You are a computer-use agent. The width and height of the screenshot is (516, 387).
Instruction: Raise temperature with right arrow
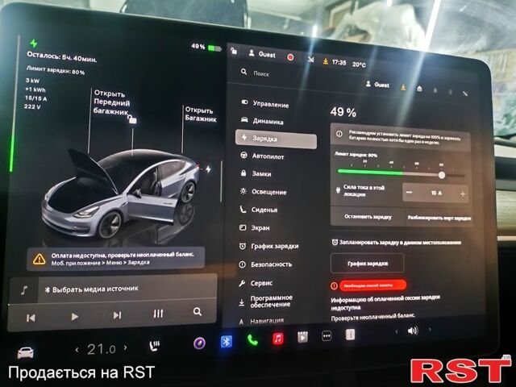[x=126, y=347]
